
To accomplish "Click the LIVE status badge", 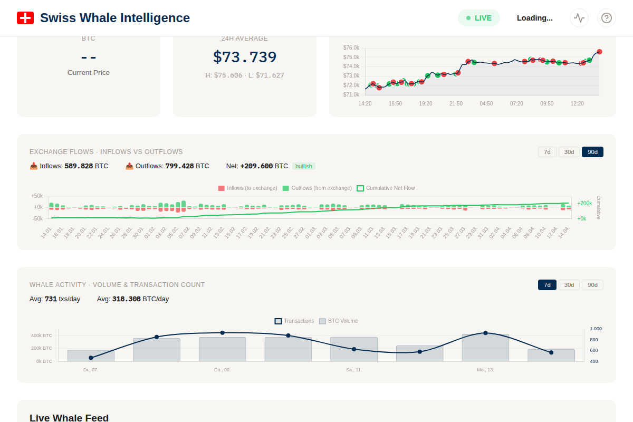I will tap(478, 17).
